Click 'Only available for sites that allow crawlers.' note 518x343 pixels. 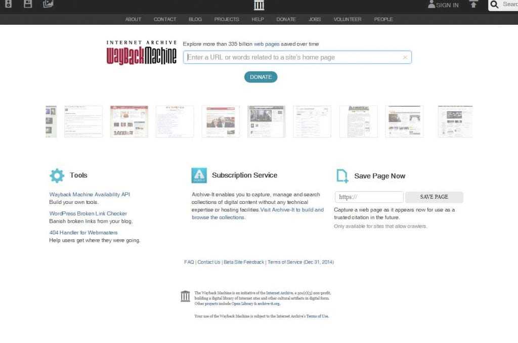pos(380,226)
